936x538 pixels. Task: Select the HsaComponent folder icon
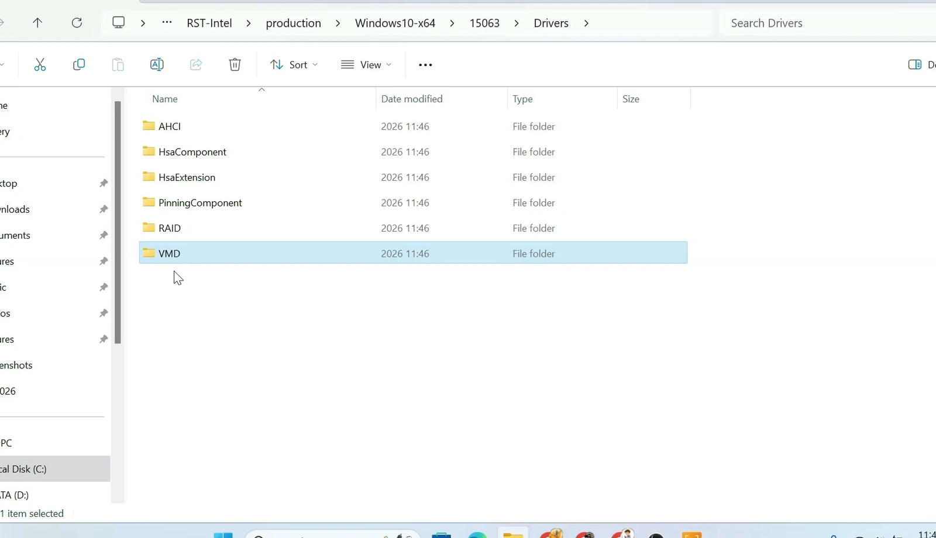(x=149, y=151)
